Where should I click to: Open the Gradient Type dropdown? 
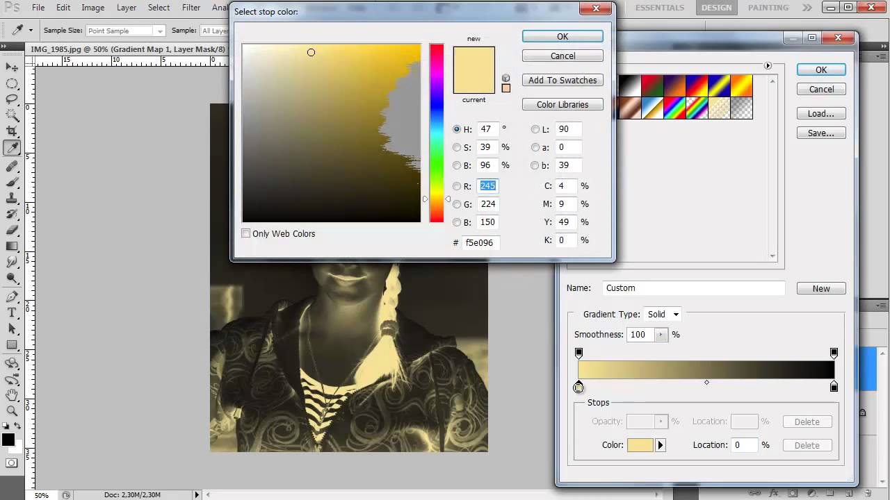(x=663, y=315)
